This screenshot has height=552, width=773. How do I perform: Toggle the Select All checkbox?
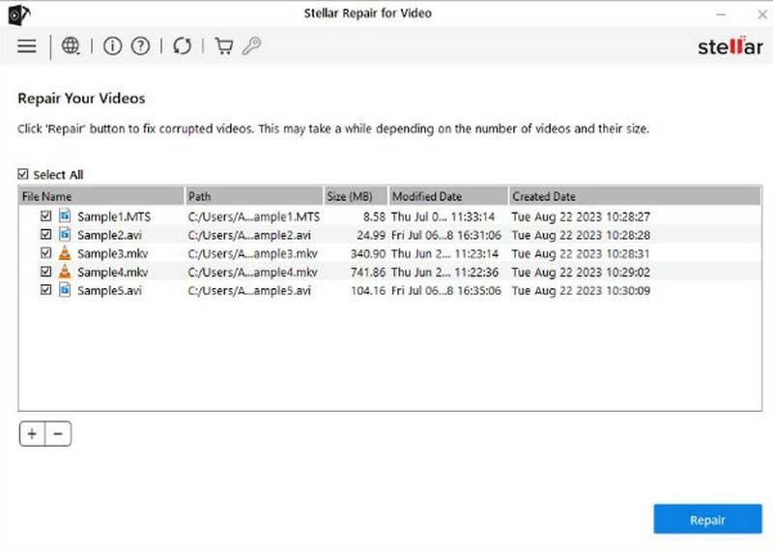click(23, 175)
